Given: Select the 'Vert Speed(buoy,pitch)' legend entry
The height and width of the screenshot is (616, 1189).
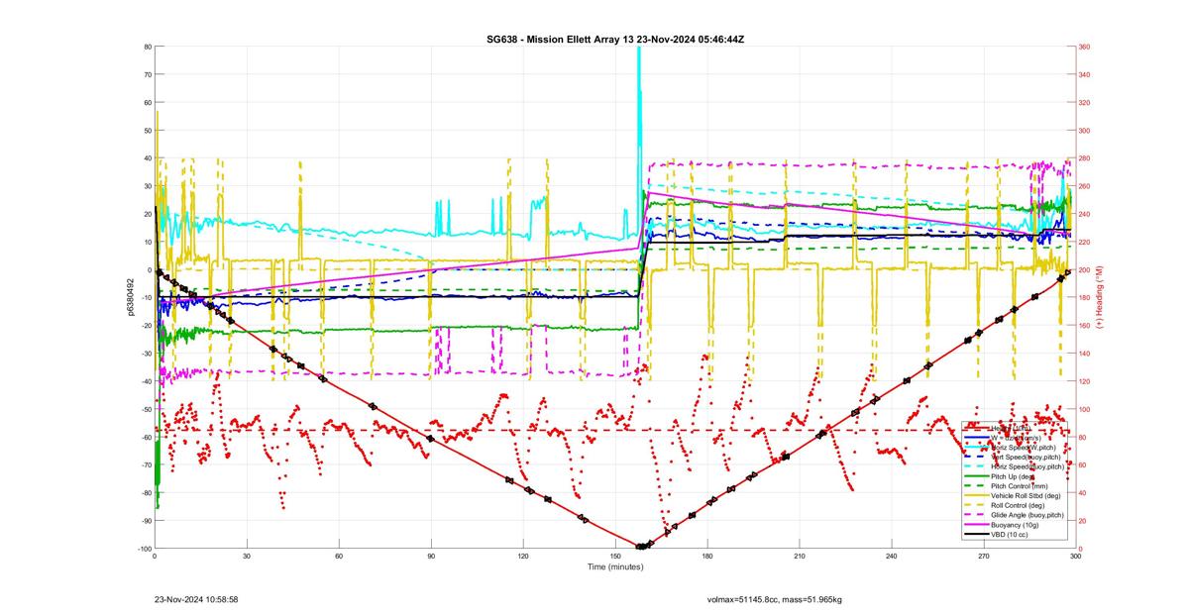Looking at the screenshot, I should point(1026,457).
